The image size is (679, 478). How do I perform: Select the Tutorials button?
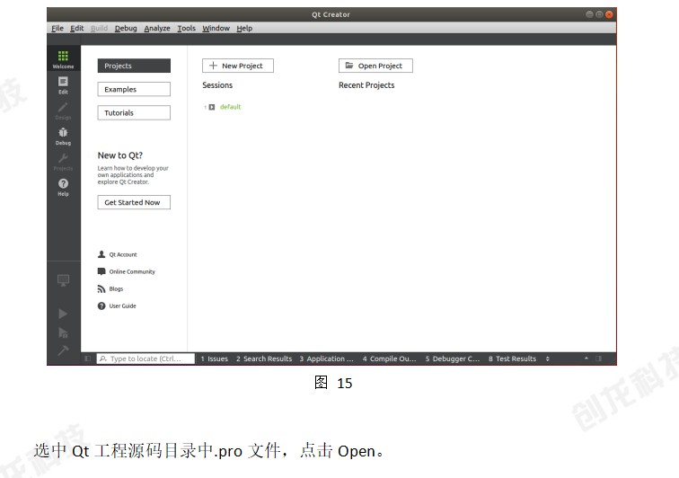pyautogui.click(x=134, y=112)
